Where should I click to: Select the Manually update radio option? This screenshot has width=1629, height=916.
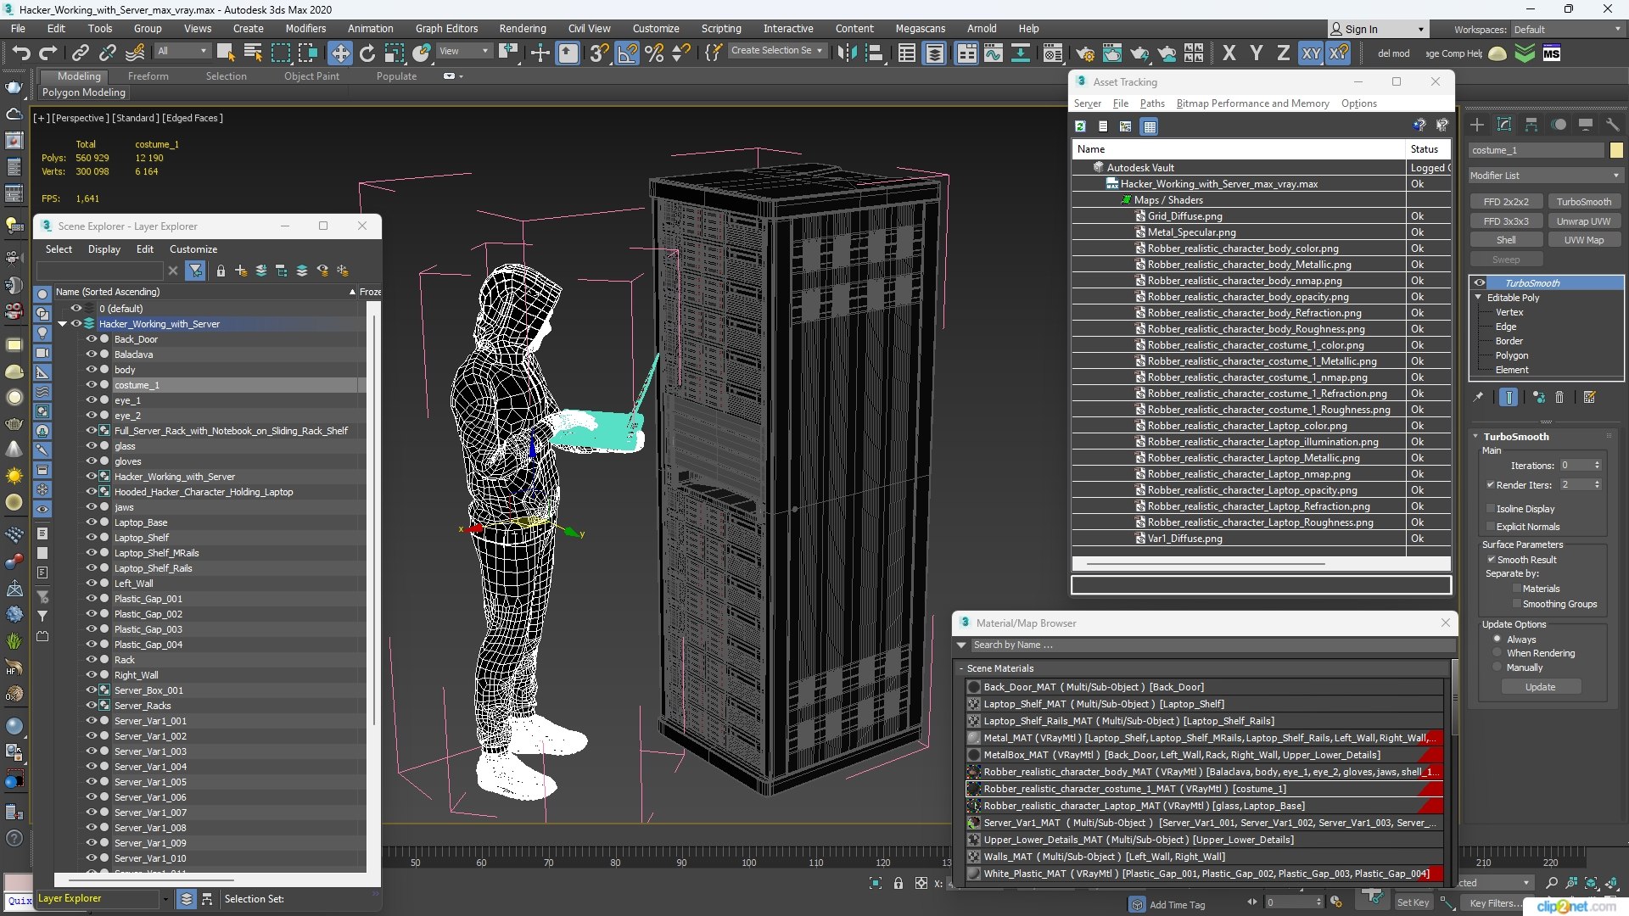tap(1497, 667)
